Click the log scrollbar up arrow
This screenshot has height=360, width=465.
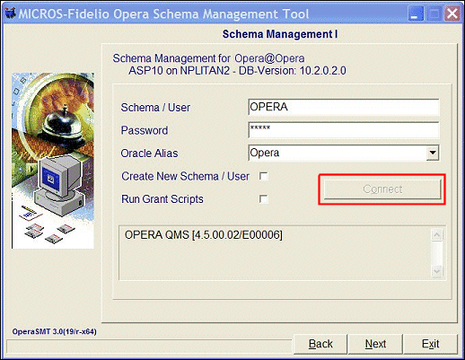coord(437,235)
